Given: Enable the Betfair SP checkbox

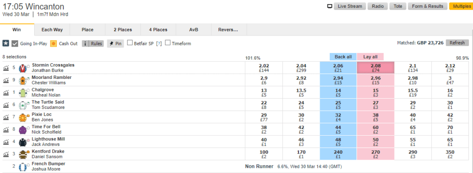Looking at the screenshot, I should coord(130,43).
